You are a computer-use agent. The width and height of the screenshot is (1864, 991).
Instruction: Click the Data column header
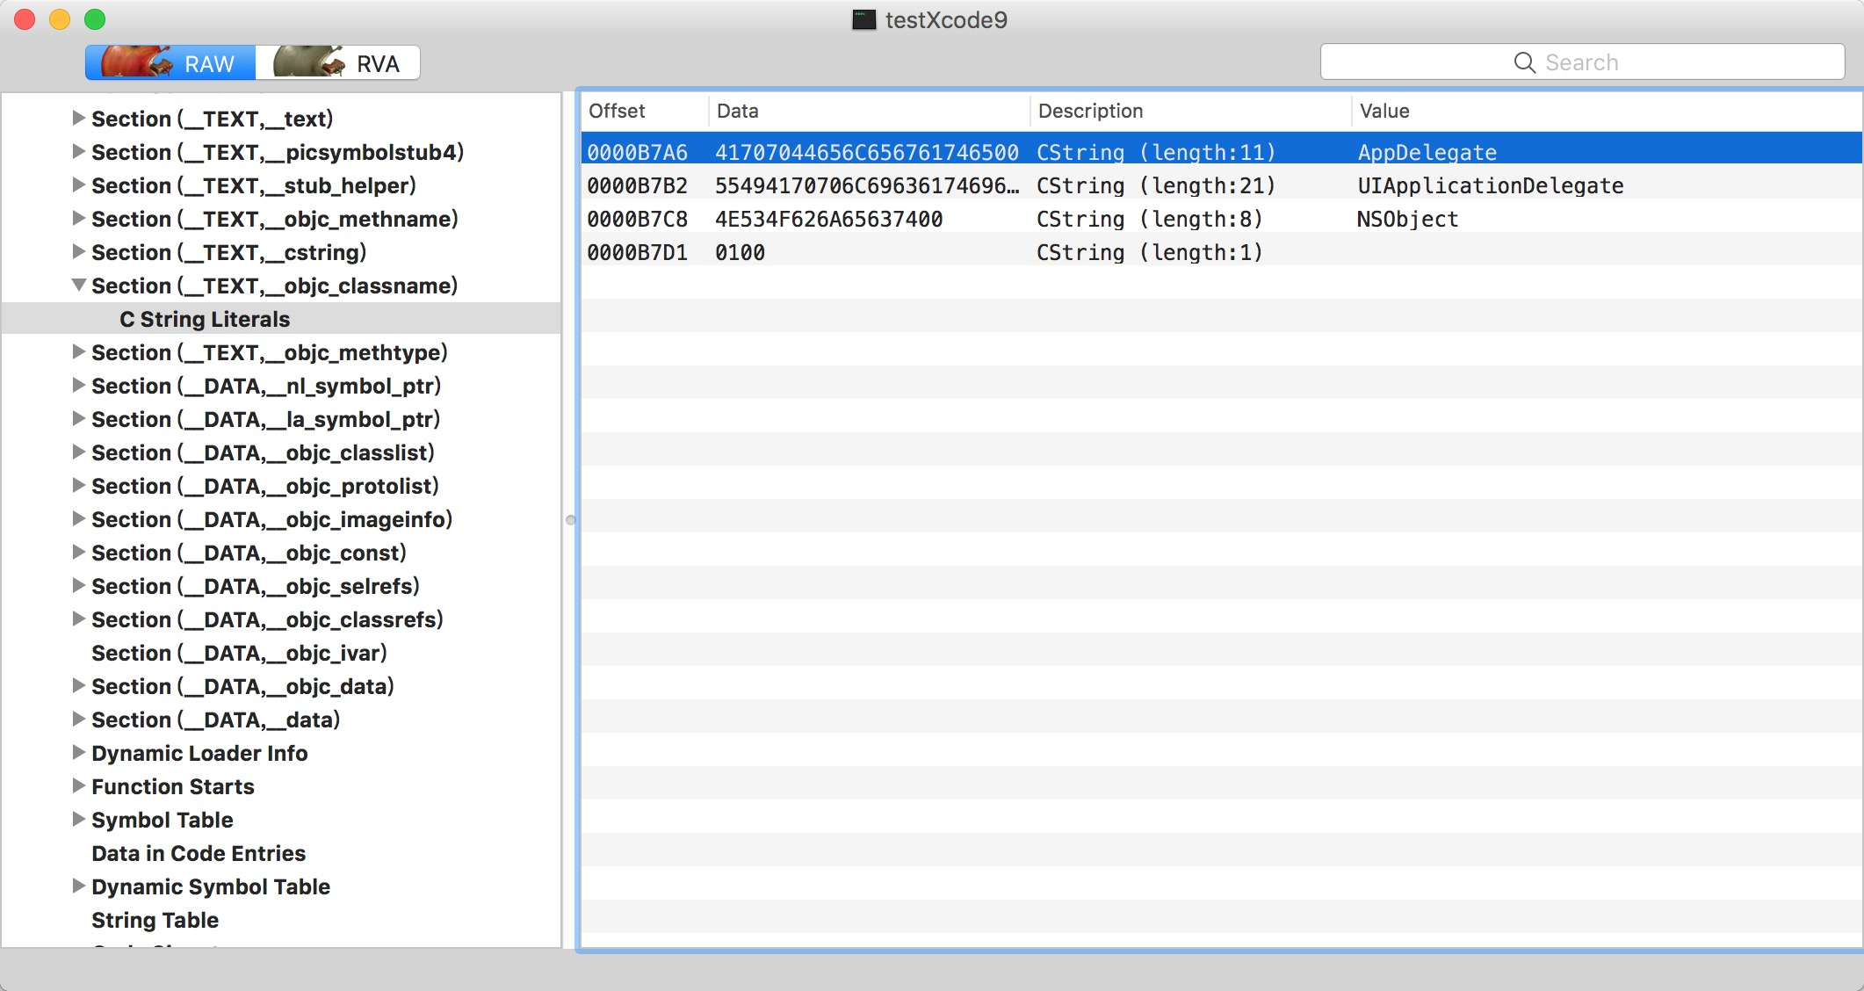tap(869, 111)
